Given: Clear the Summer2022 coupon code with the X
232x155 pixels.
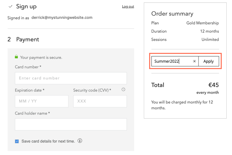Looking at the screenshot, I should coord(195,61).
